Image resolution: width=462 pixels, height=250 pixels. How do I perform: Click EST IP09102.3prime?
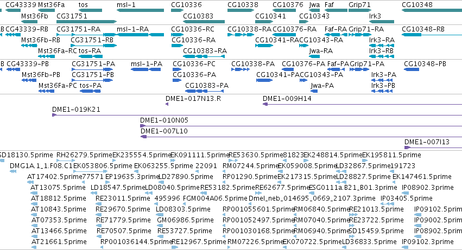405,247
